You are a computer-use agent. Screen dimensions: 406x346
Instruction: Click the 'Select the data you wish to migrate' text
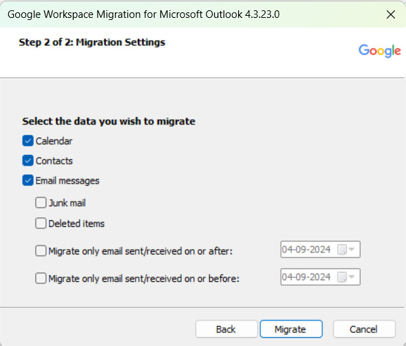[109, 121]
